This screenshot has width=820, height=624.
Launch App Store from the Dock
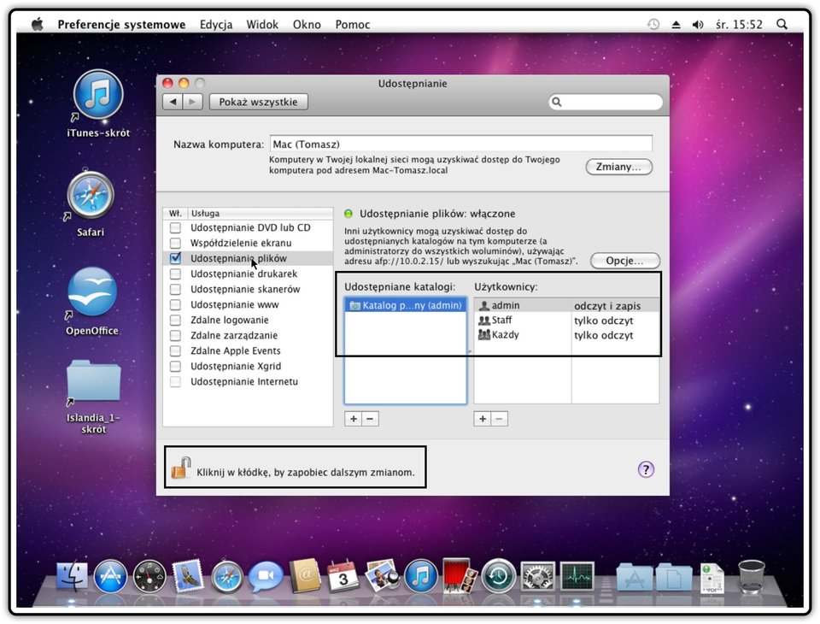[110, 576]
